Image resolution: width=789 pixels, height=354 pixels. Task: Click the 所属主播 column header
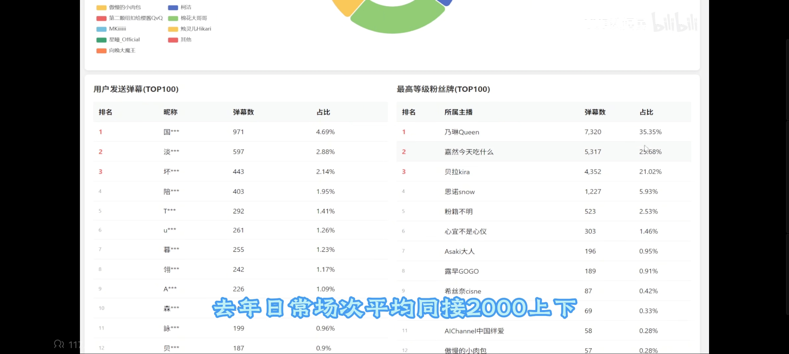pos(458,112)
